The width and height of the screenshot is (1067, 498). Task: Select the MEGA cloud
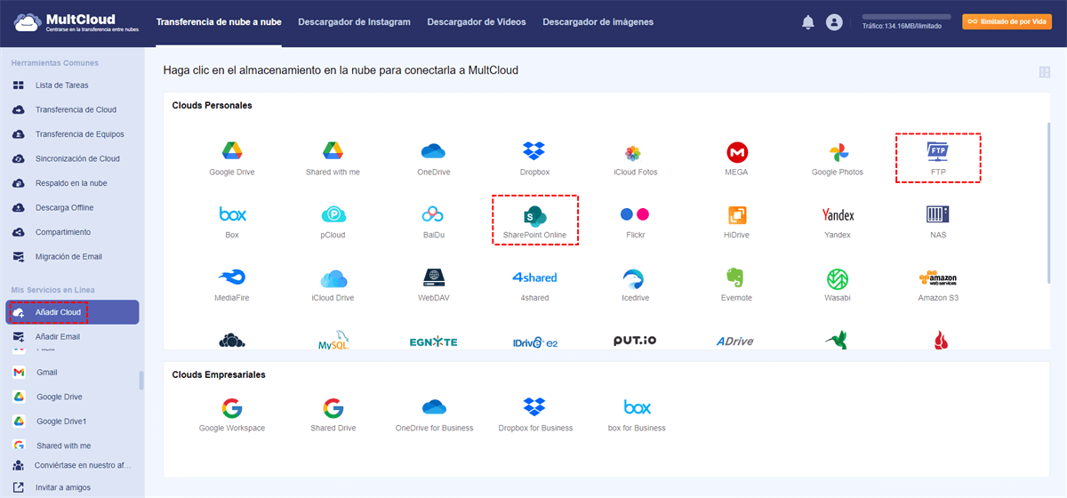point(736,158)
